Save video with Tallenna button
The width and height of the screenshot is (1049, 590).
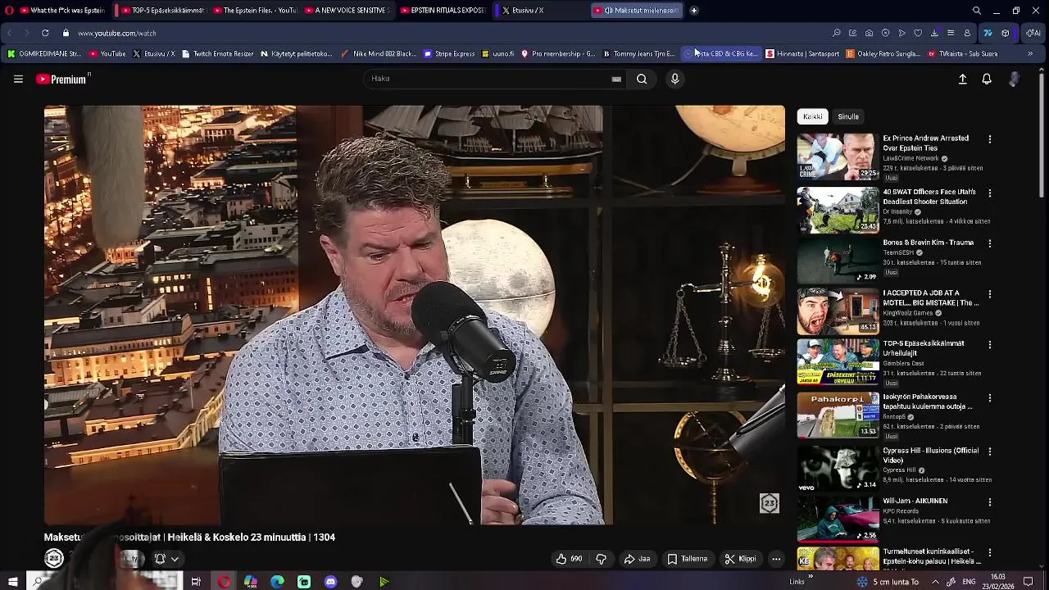[x=687, y=559]
